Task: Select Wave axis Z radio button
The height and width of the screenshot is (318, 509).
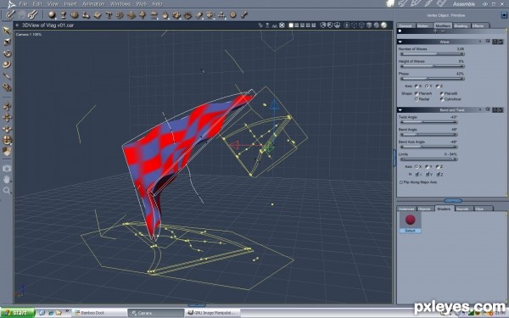Action: click(x=437, y=86)
